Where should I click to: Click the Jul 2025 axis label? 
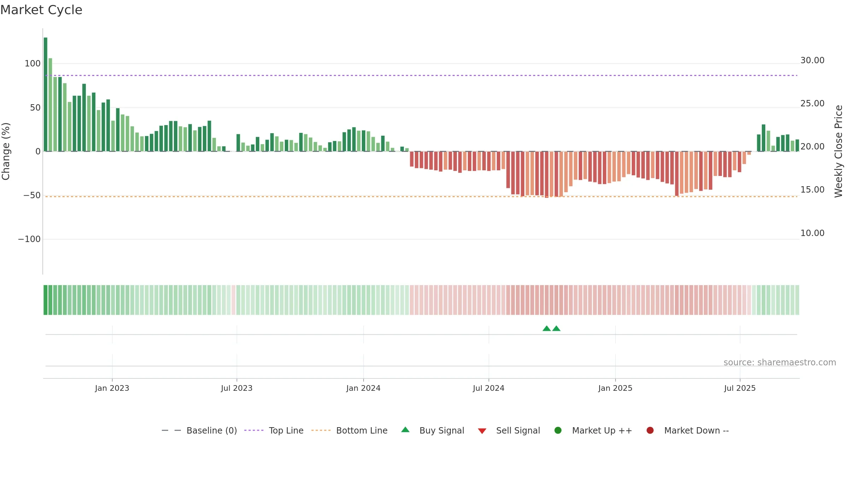(x=740, y=388)
